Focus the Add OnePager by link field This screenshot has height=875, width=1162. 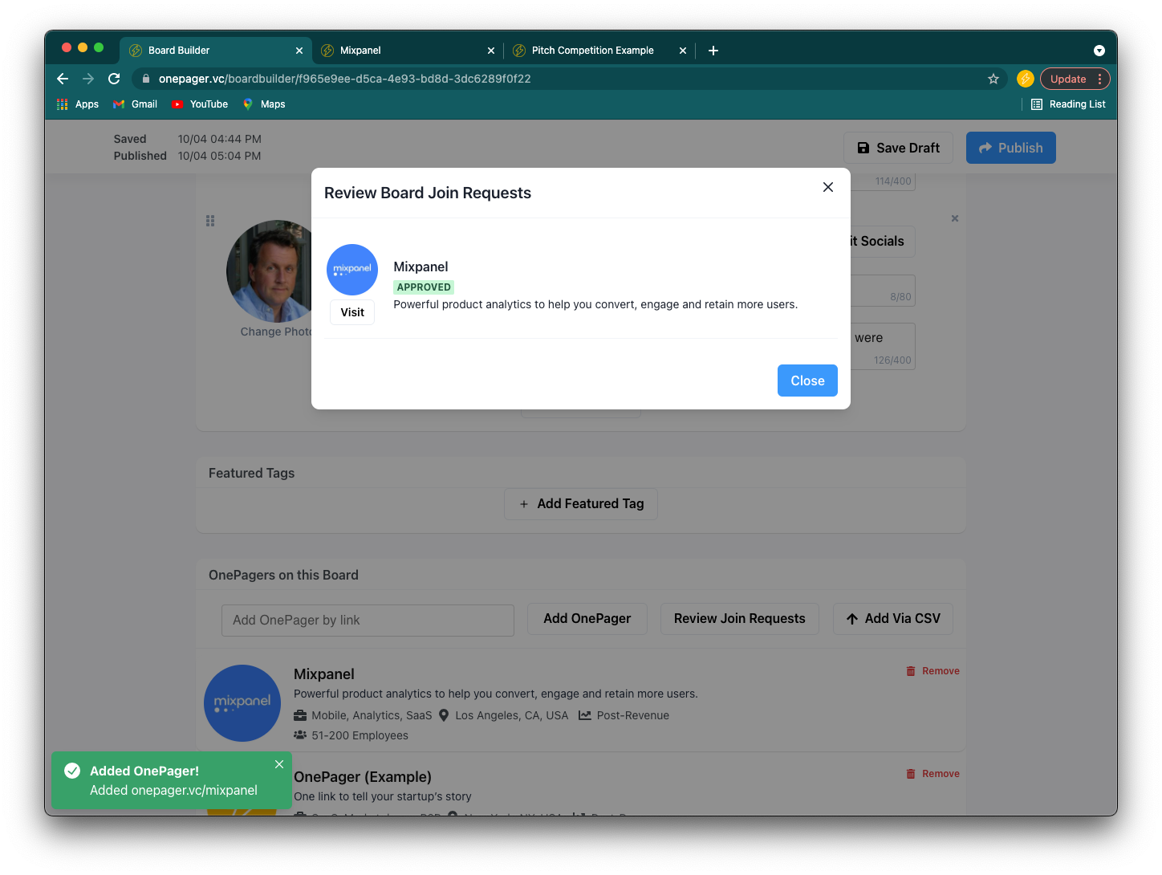point(368,621)
